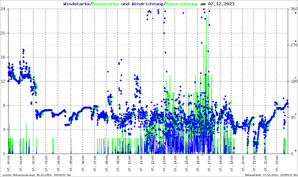Click the time label '07. 06:00'
The width and height of the screenshot is (298, 177).
(83, 163)
